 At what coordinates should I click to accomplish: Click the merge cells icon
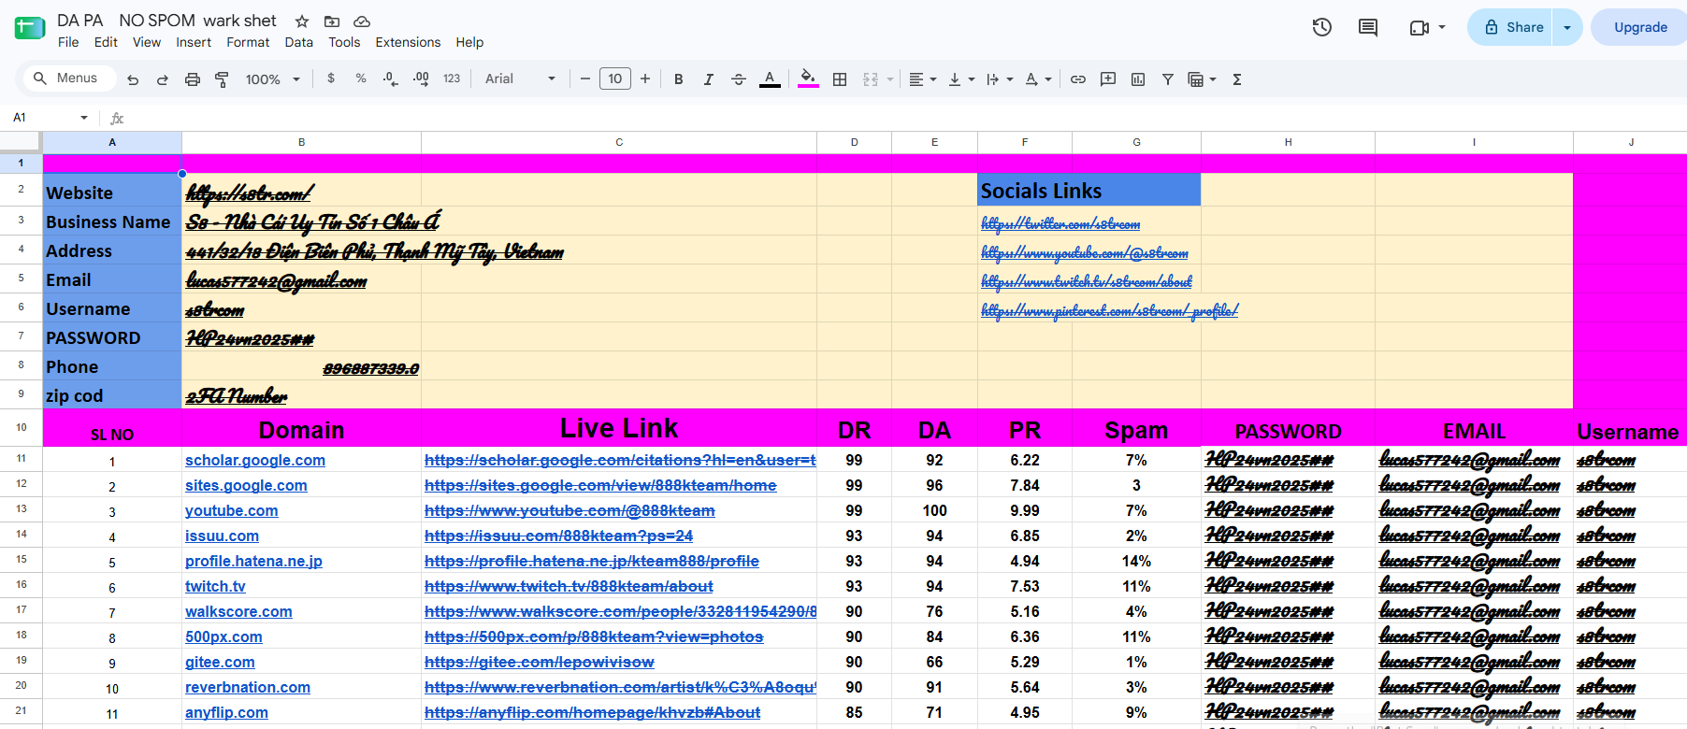[x=871, y=79]
